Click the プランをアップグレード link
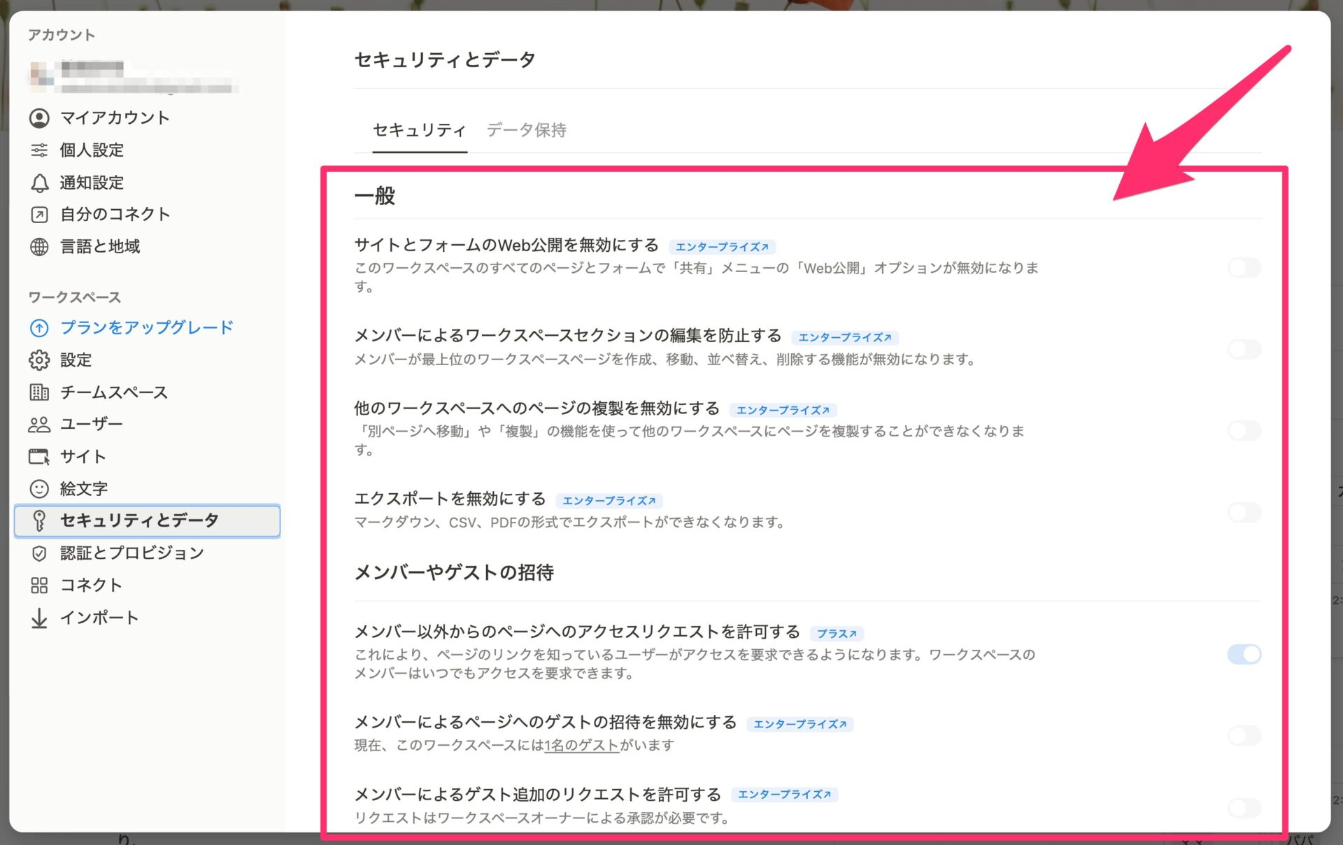 tap(144, 327)
